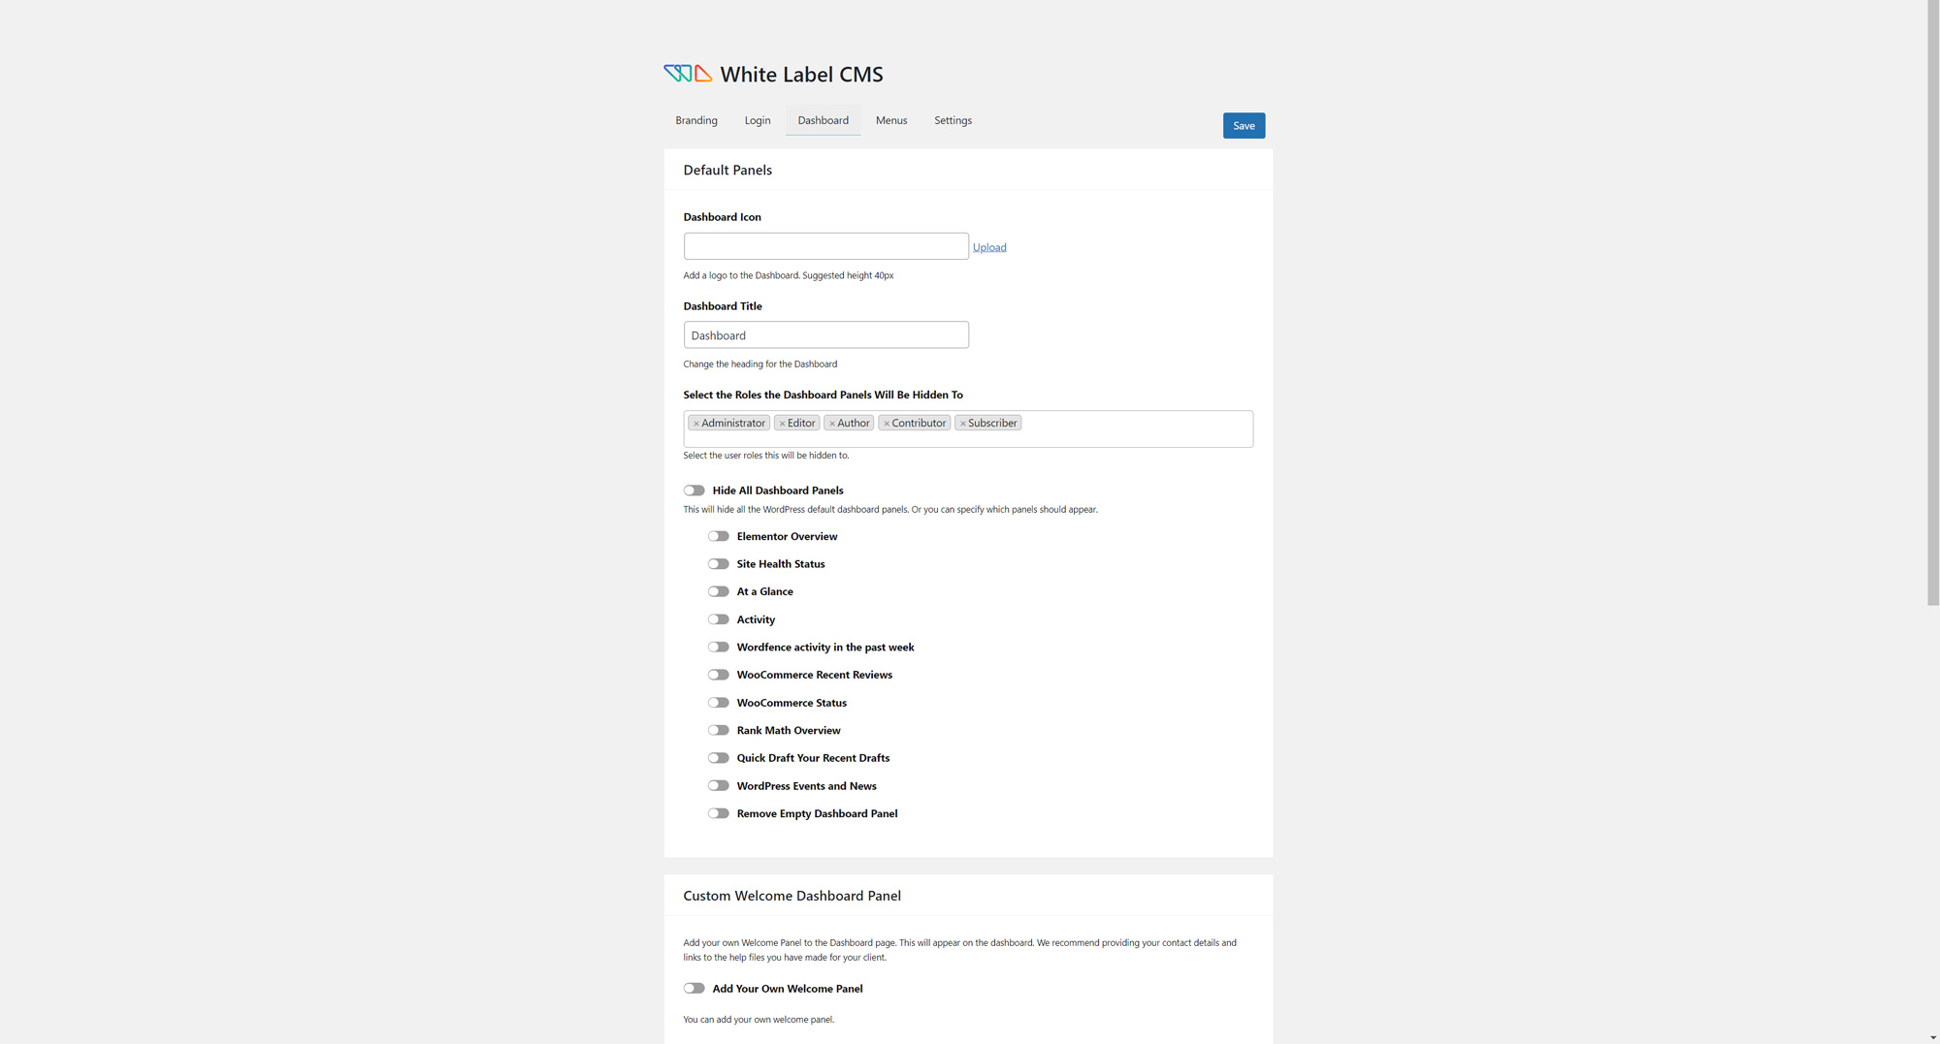This screenshot has height=1044, width=1940.
Task: Open the Menus tab
Action: point(891,120)
